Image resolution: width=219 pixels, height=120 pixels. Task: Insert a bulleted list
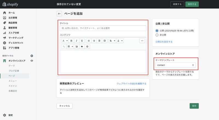tap(88, 41)
